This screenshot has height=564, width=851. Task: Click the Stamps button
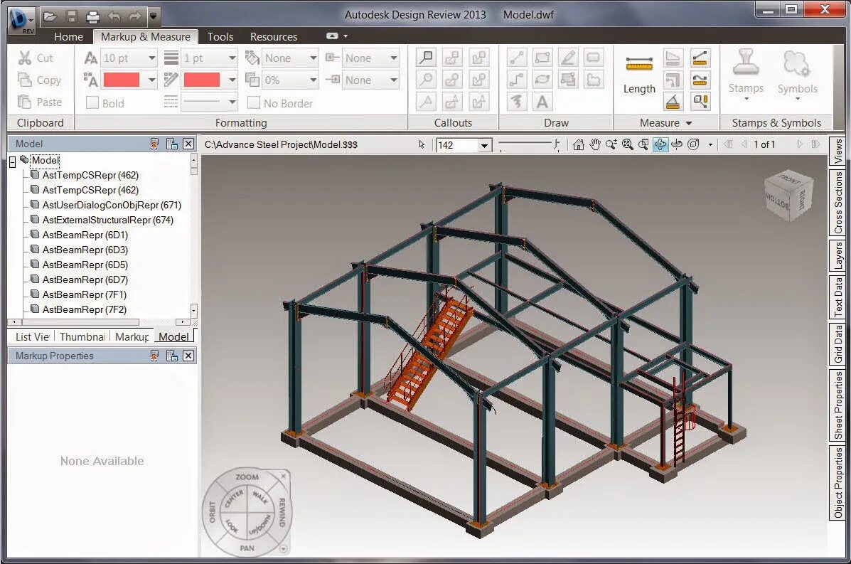coord(746,75)
